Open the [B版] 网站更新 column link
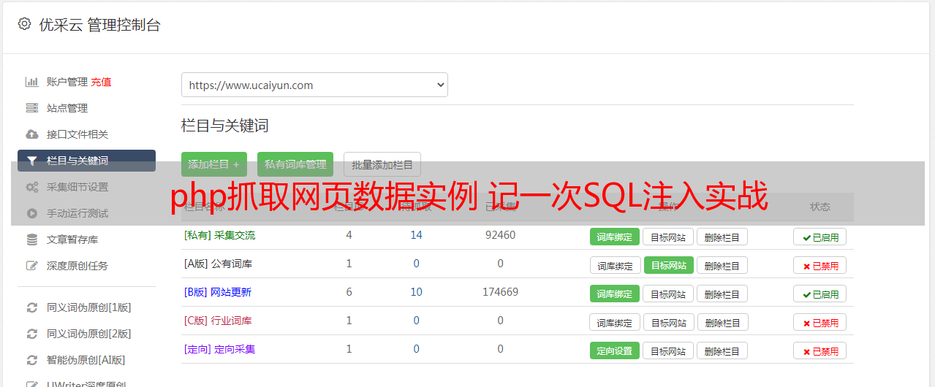 (x=217, y=292)
